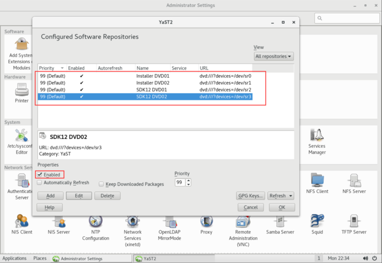Increase priority with the up stepper arrow
Image resolution: width=382 pixels, height=263 pixels.
pyautogui.click(x=188, y=181)
